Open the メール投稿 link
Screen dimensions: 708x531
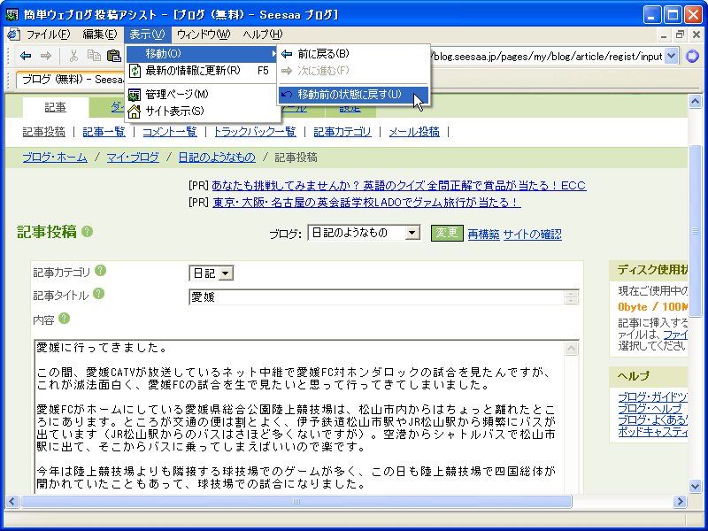coord(414,132)
